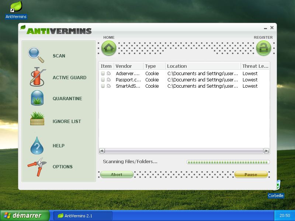Click the Scan magnifying glass icon
Screen dimensions: 295x221
tap(36, 55)
